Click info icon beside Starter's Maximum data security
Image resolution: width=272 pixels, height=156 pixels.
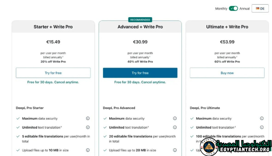click(88, 119)
